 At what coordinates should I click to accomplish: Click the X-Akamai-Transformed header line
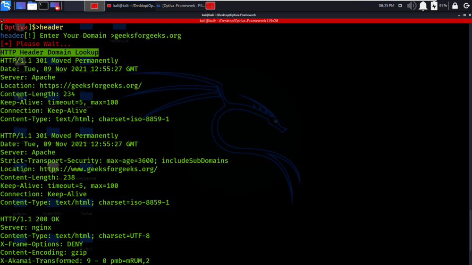click(x=75, y=261)
